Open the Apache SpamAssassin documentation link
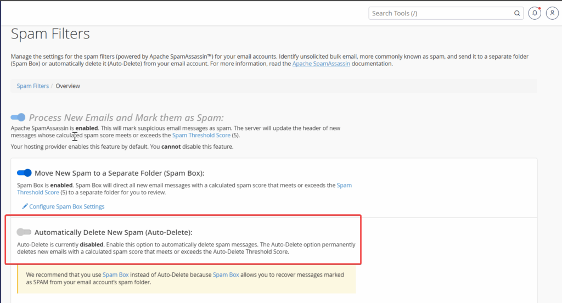The image size is (562, 303). (321, 64)
